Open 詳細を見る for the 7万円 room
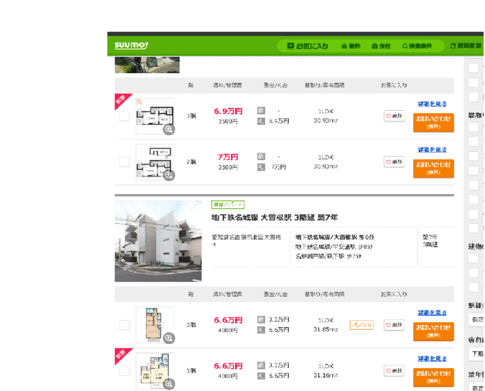This screenshot has height=391, width=485. [432, 150]
